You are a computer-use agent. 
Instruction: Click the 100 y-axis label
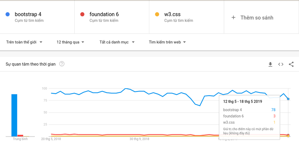tap(44, 88)
